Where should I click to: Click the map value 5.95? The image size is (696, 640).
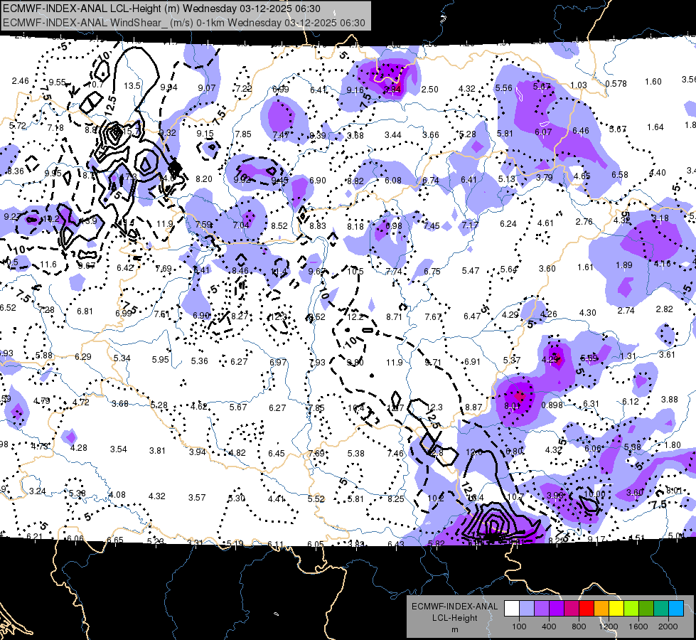tap(160, 360)
